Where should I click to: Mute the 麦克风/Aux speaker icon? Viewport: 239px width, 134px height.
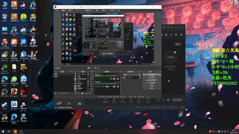114,79
